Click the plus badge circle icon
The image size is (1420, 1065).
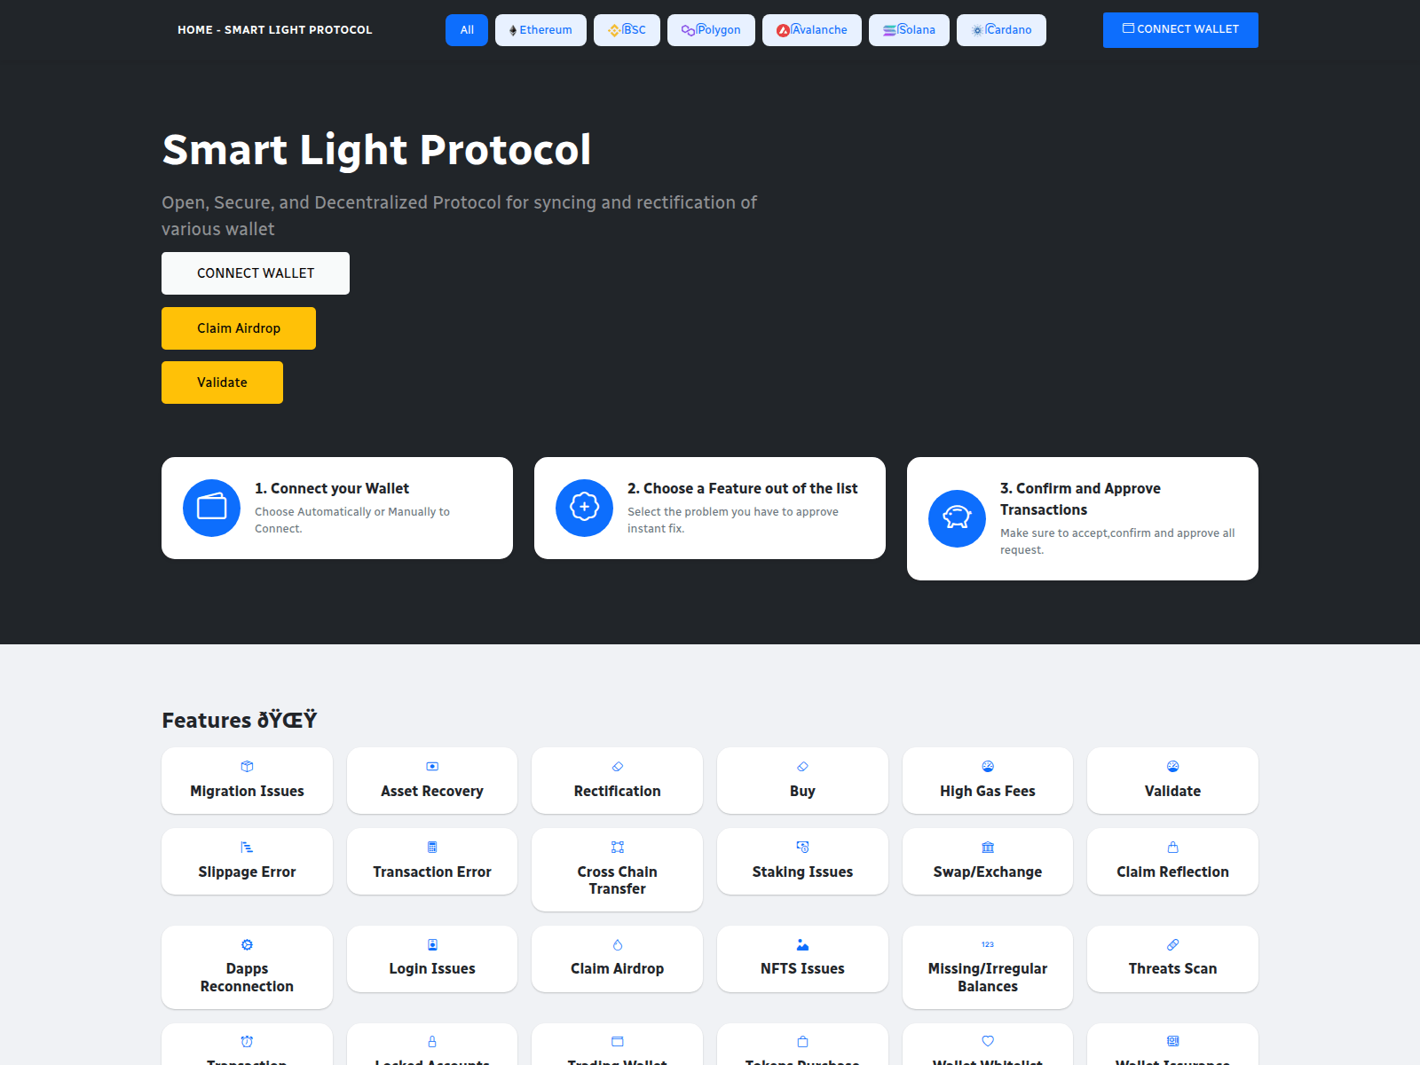pos(584,508)
